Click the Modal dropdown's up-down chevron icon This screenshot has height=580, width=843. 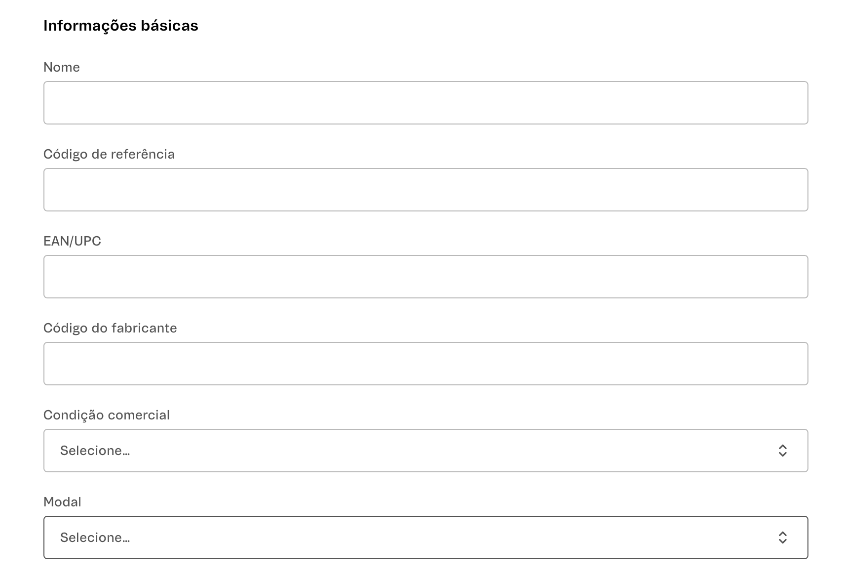[782, 538]
